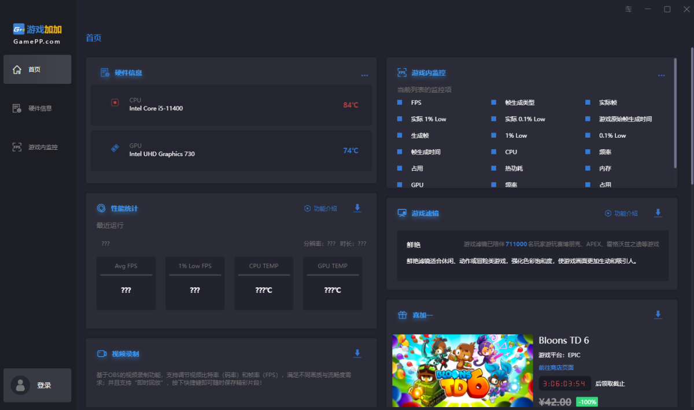Toggle the 实际帧 monitoring checkbox
Viewport: 694px width, 410px height.
point(588,102)
